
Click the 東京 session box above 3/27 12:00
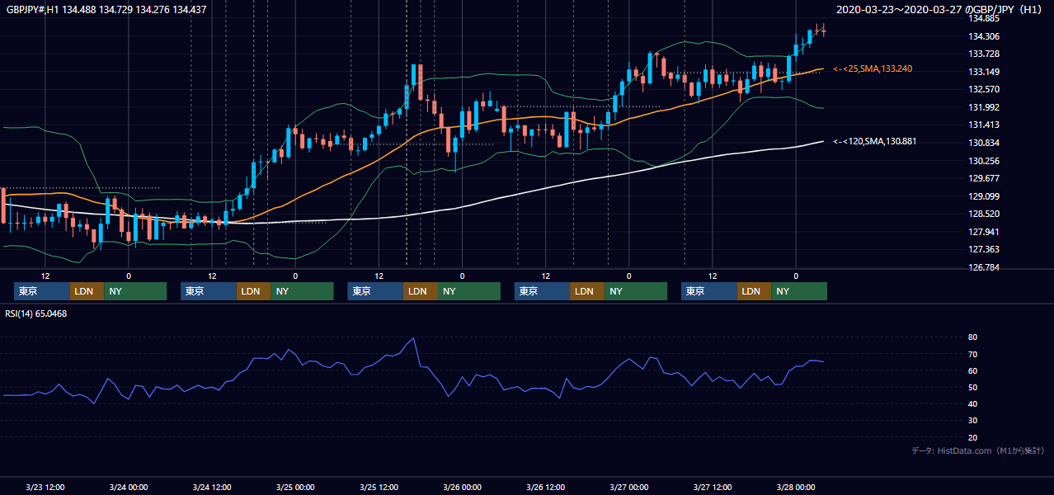tap(709, 291)
